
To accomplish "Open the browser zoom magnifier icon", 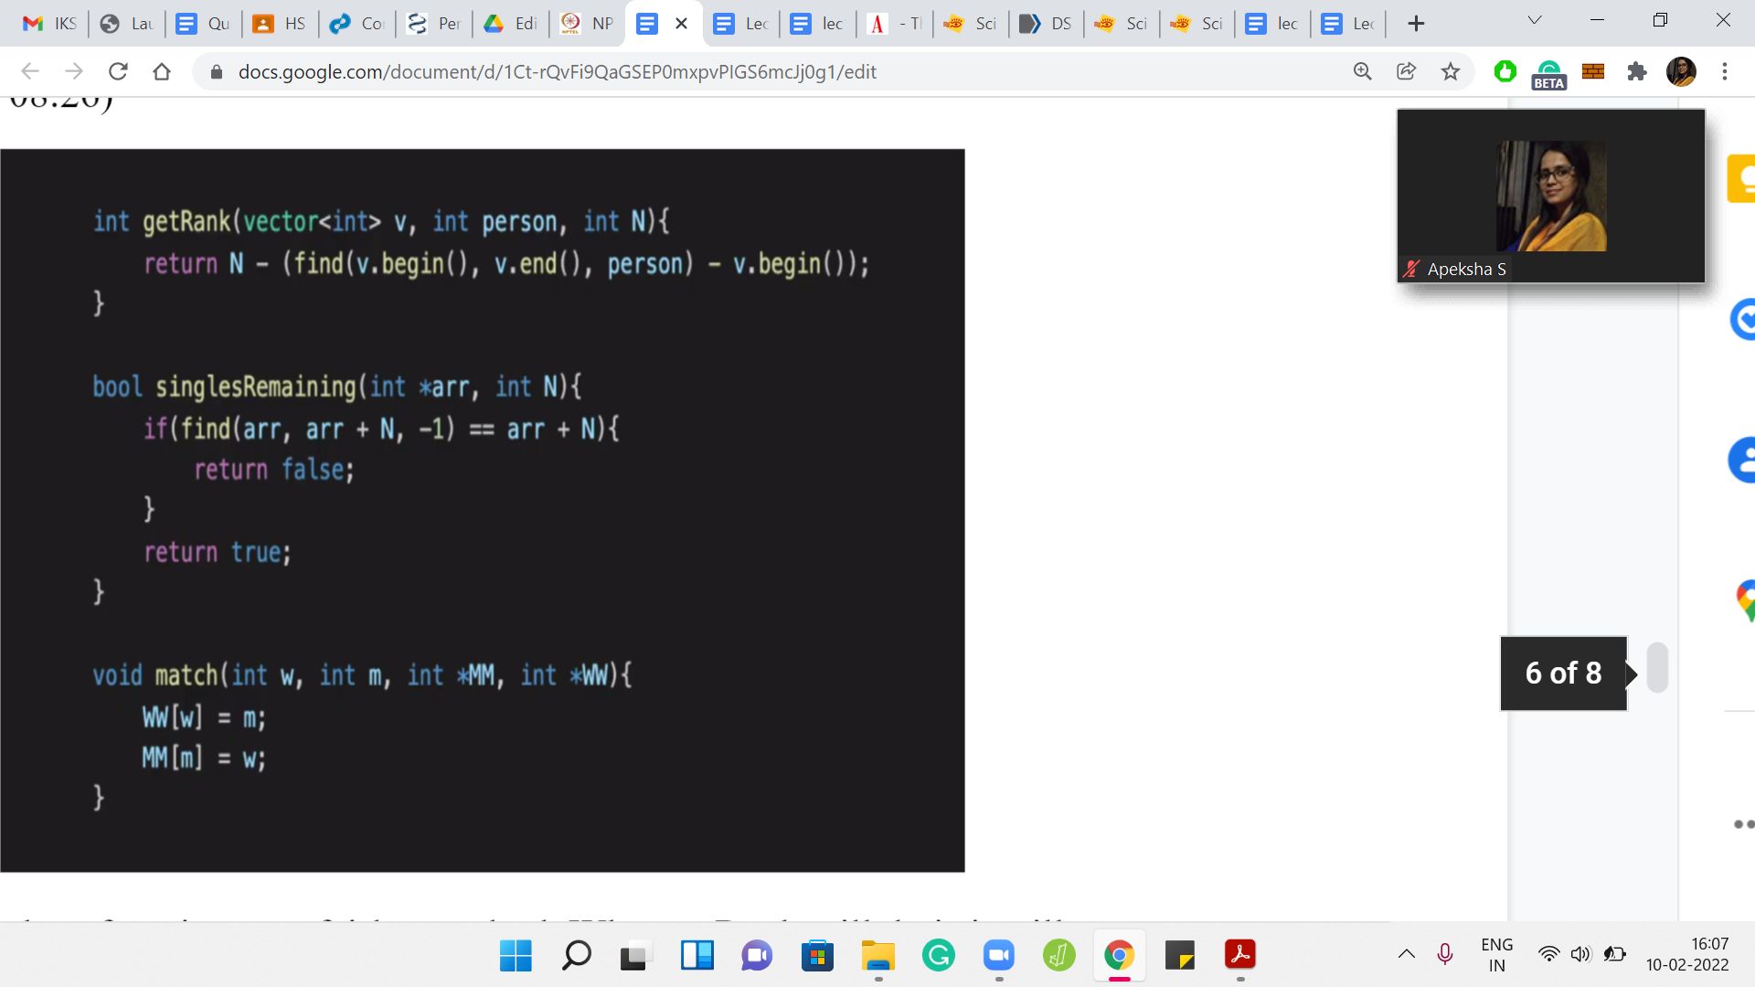I will pyautogui.click(x=1362, y=71).
